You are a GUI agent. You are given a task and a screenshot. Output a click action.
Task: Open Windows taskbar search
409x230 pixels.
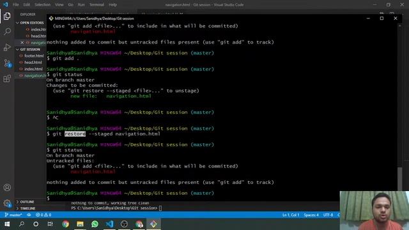(x=22, y=224)
